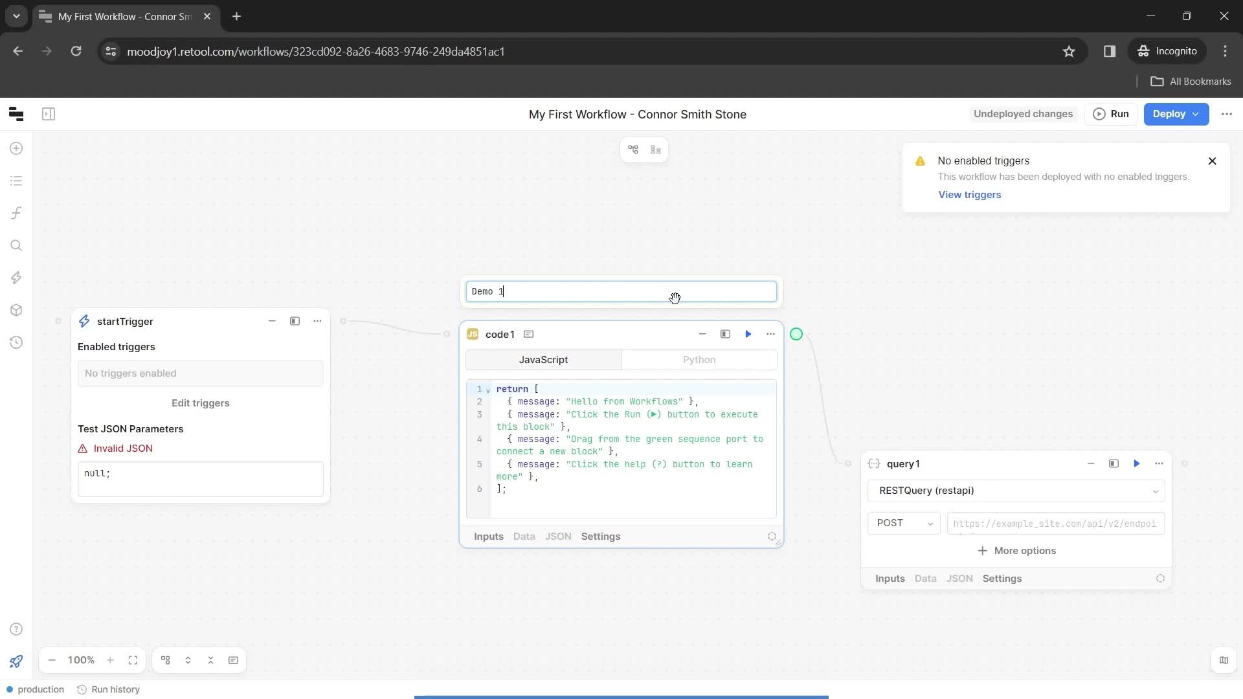The width and height of the screenshot is (1243, 699).
Task: Open the blocks list icon in sidebar
Action: (16, 181)
